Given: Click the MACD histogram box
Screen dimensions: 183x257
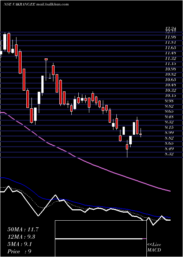Looking at the screenshot, I should click(101, 239).
